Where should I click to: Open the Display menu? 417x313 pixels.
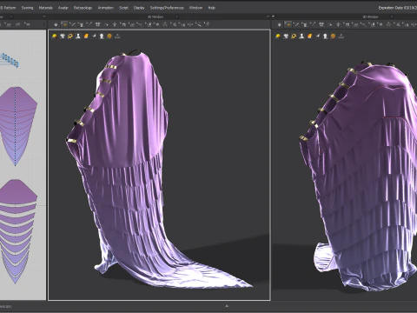pos(139,8)
